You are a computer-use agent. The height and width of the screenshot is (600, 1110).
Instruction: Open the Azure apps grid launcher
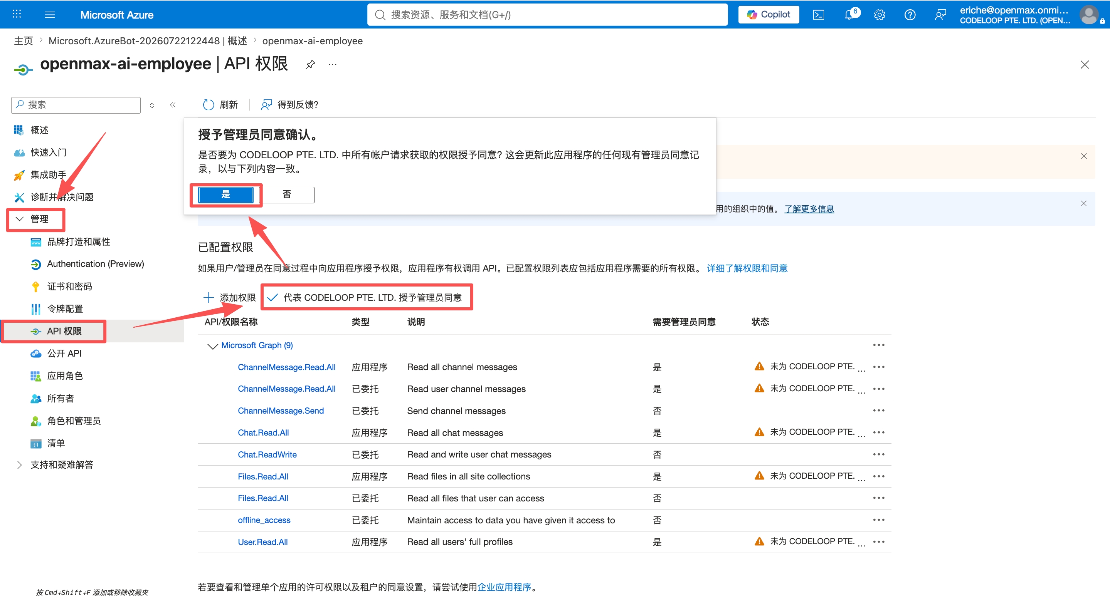click(16, 14)
